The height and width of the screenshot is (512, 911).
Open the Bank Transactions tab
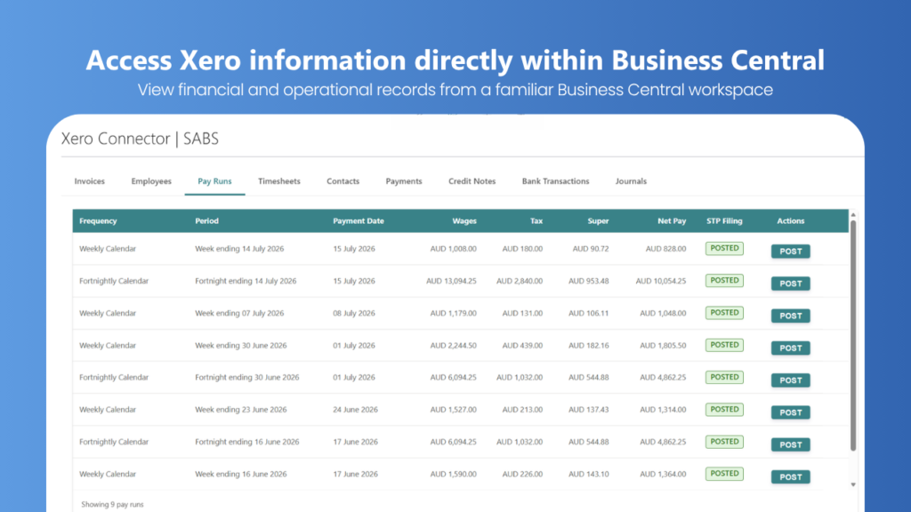pos(555,181)
